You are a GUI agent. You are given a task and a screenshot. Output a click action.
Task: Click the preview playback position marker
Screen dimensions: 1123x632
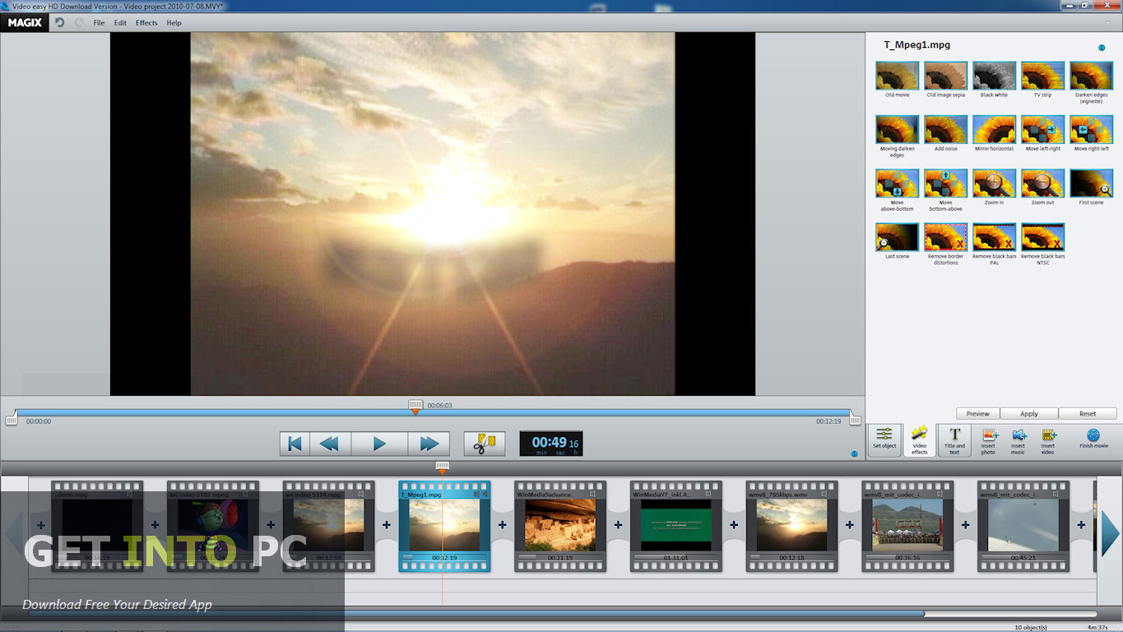pyautogui.click(x=415, y=407)
